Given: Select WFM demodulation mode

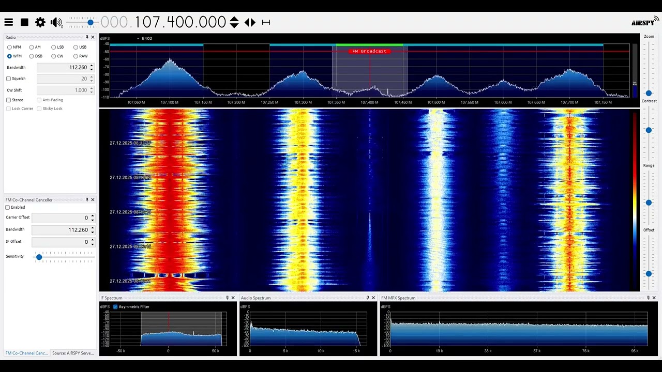Looking at the screenshot, I should coord(14,56).
